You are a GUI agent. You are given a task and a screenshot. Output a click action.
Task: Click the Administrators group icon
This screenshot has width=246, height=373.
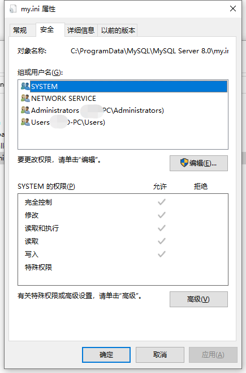(x=25, y=110)
